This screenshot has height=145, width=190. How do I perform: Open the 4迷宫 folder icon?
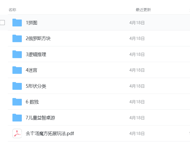[17, 70]
